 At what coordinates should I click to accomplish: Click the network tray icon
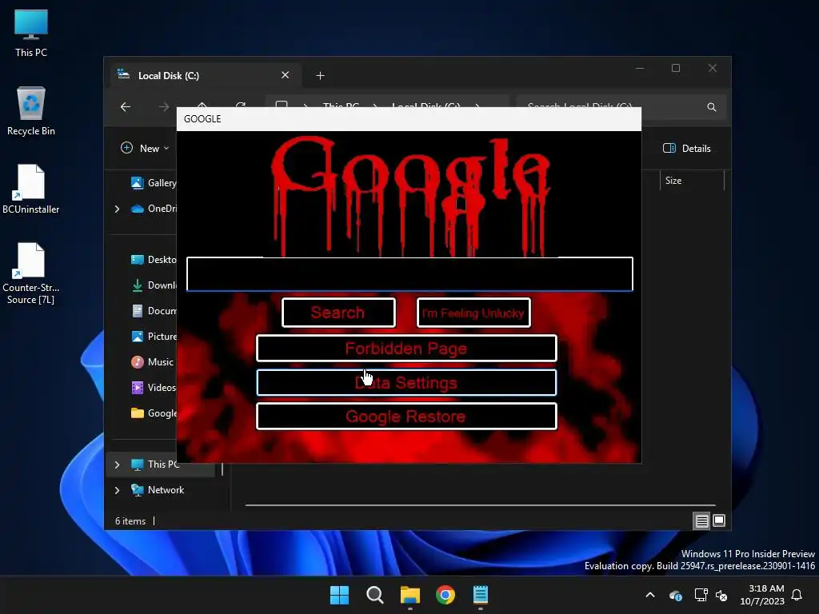point(701,595)
